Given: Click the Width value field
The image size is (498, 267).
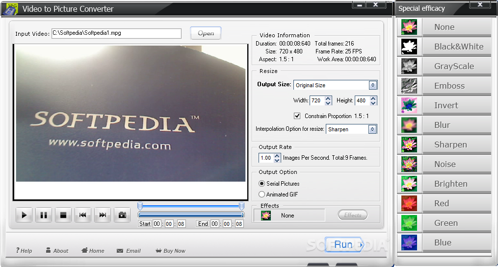Looking at the screenshot, I should [317, 100].
